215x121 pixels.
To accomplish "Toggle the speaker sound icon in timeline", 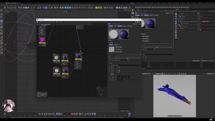I will (61, 114).
